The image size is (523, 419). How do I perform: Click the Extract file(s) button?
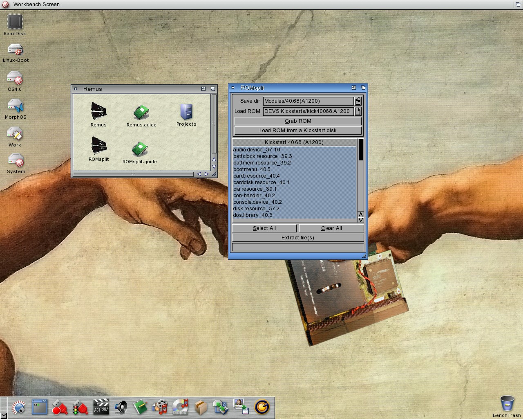pyautogui.click(x=298, y=238)
